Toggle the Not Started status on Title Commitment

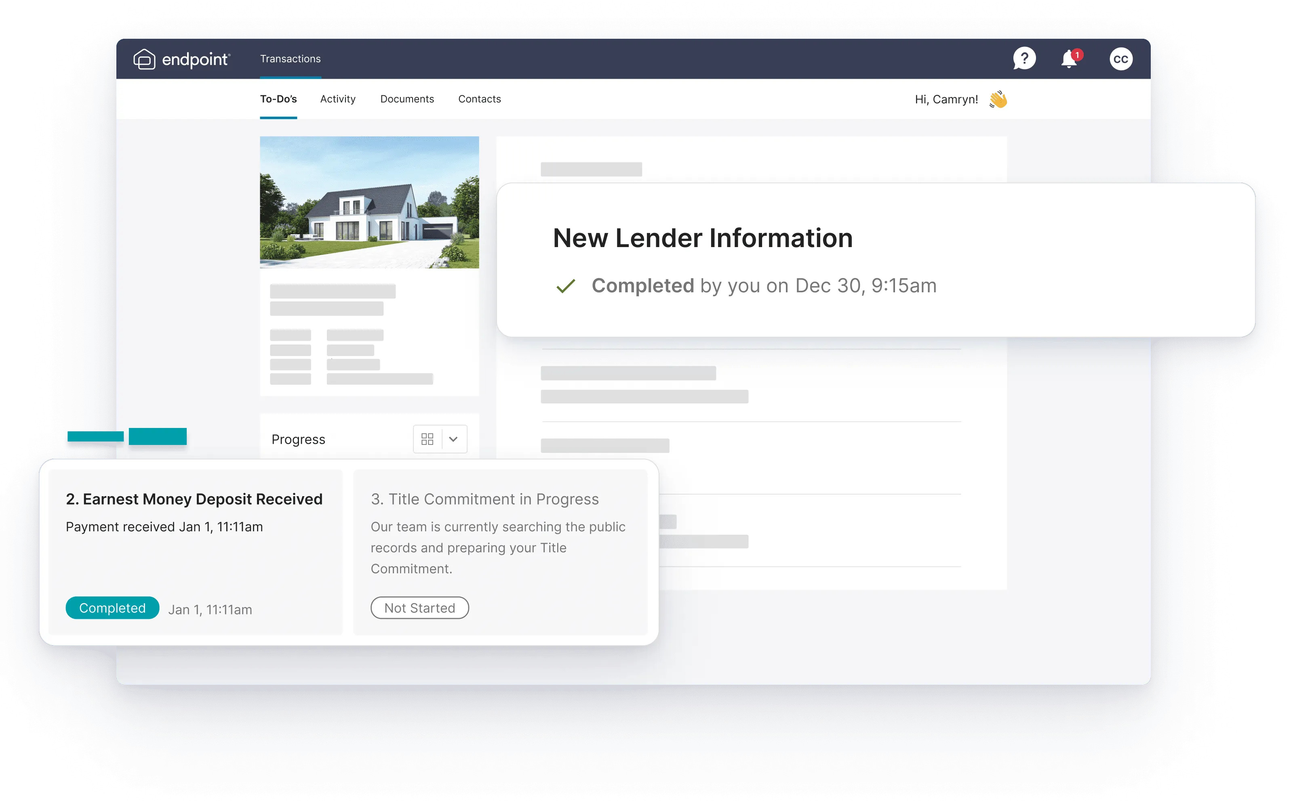coord(419,608)
